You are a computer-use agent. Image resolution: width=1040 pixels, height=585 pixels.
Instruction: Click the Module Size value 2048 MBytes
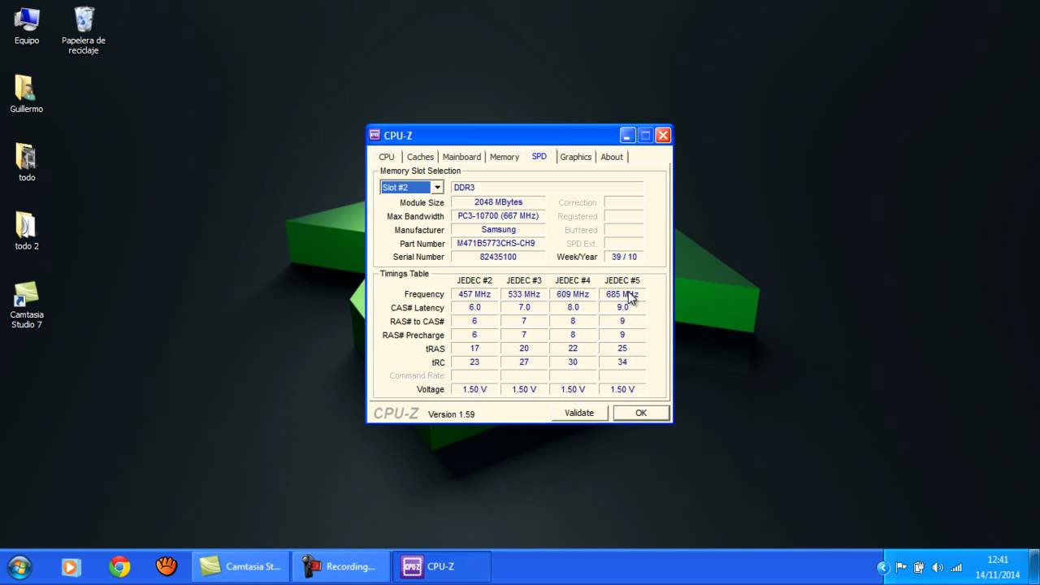[499, 202]
